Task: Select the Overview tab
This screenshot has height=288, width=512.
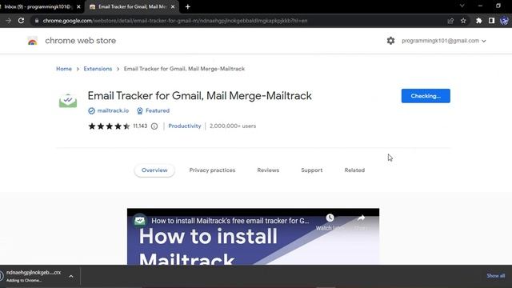Action: tap(154, 170)
